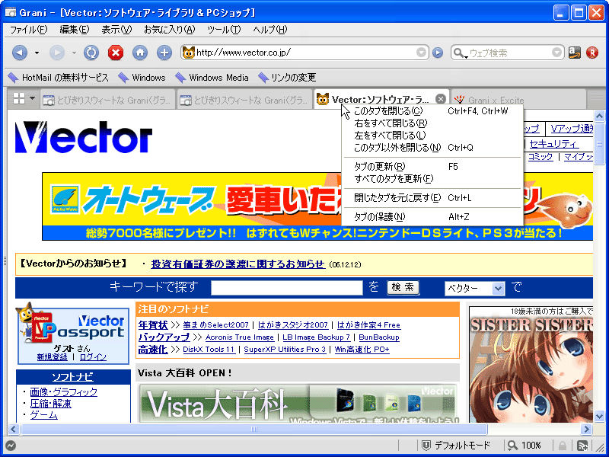
Task: Open the ベクター search category dropdown
Action: coord(475,288)
